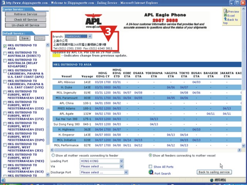Click the APL logo banner
The image size is (247, 185).
tap(93, 21)
